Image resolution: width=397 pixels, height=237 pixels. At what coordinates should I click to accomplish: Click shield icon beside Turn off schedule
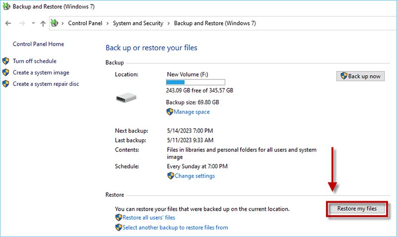coord(6,61)
